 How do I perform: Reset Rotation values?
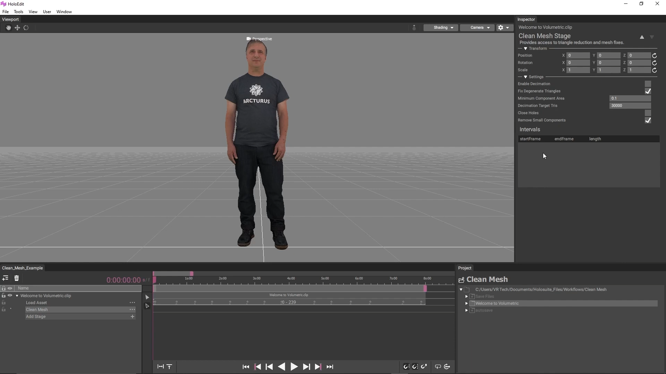coord(655,63)
